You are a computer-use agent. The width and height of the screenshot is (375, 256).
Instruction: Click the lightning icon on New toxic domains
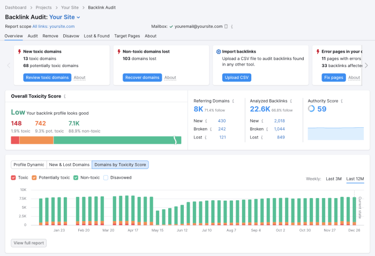[x=19, y=52]
